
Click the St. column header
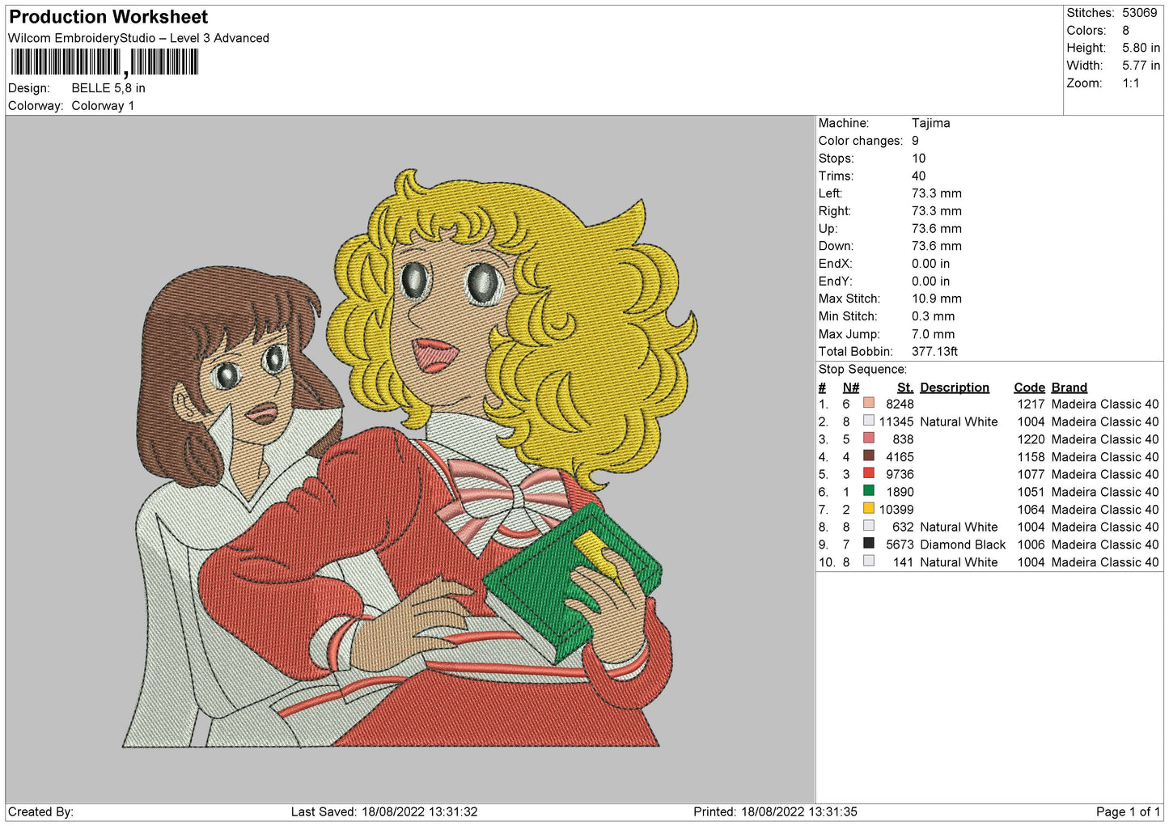pos(905,388)
